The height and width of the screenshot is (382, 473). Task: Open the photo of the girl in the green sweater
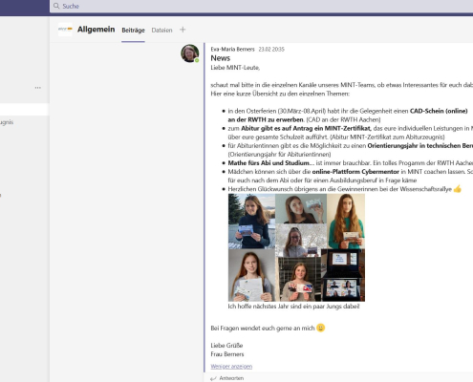(x=346, y=222)
